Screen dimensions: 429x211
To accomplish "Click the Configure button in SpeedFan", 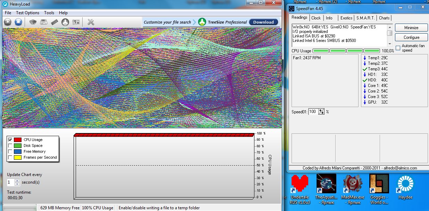I will 411,37.
